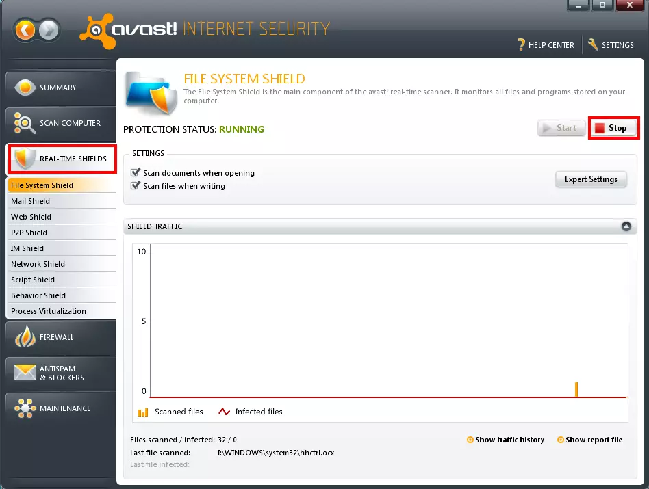Stop the File System Shield
The height and width of the screenshot is (489, 649).
pos(613,128)
